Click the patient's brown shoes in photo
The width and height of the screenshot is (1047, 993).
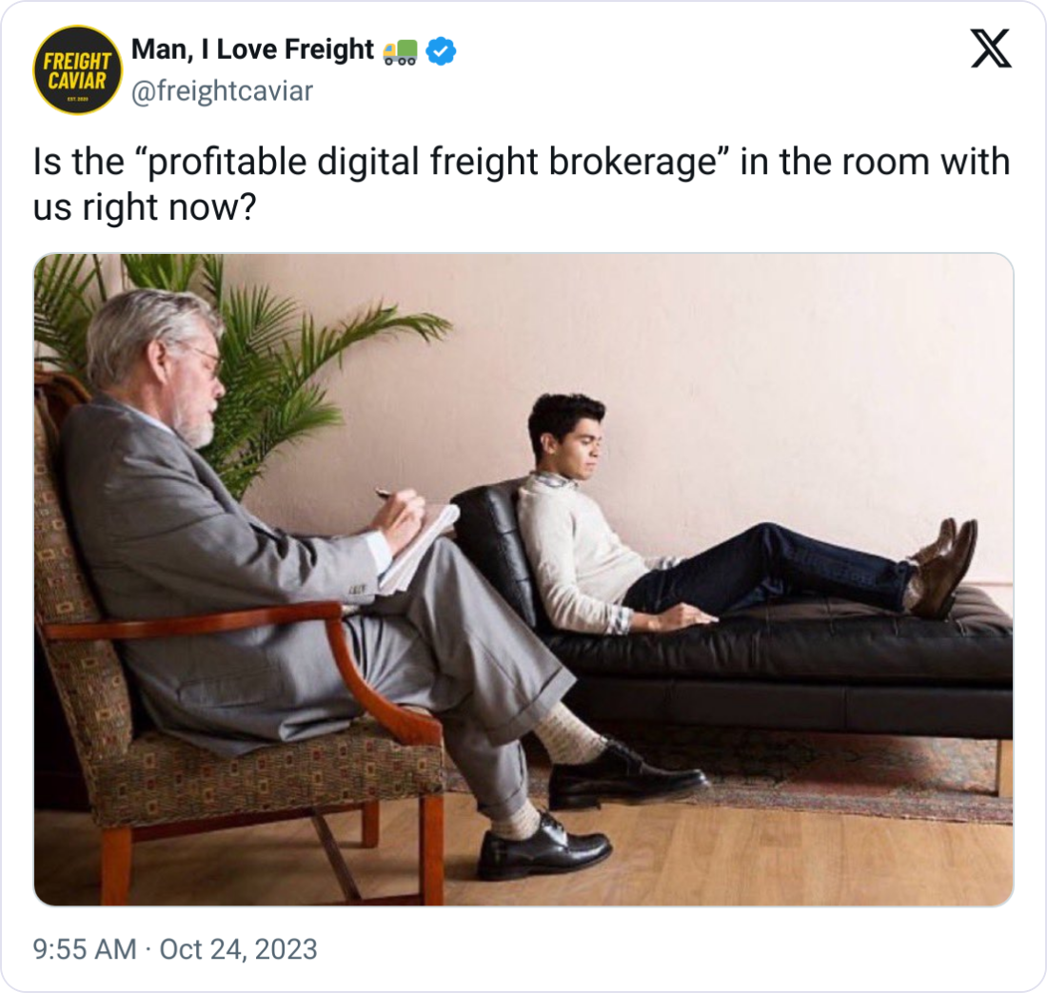[x=945, y=567]
